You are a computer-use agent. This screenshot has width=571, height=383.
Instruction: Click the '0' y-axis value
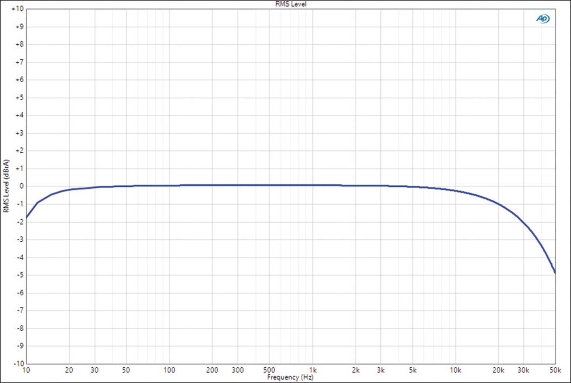[x=22, y=186]
